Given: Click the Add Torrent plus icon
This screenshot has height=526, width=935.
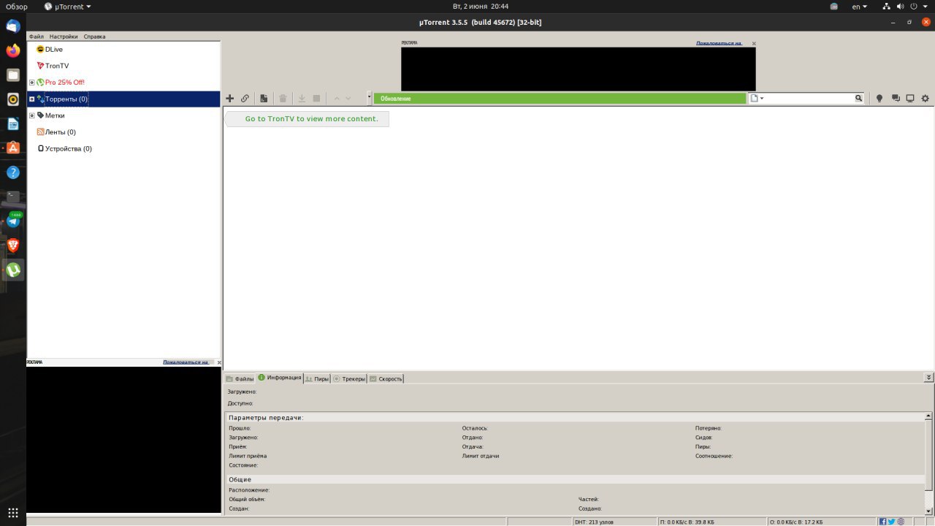Looking at the screenshot, I should coord(229,98).
